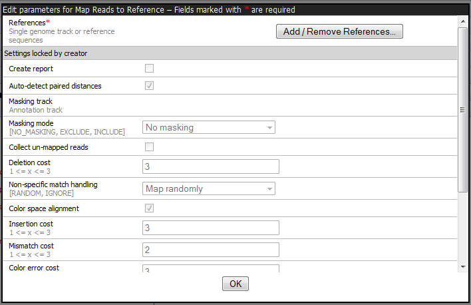Screen dimensions: 471x305
Task: Expand the Non-specific match handling dropdown
Action: pos(209,188)
